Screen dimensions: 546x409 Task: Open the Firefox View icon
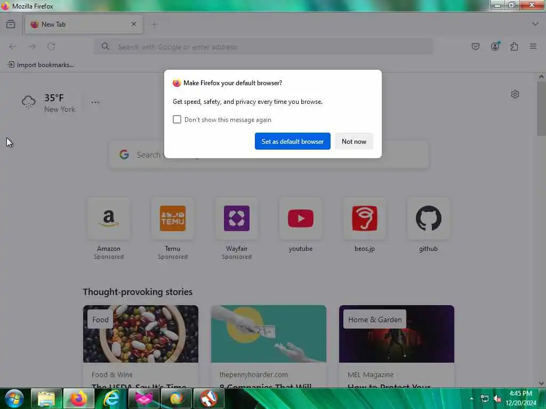point(11,24)
